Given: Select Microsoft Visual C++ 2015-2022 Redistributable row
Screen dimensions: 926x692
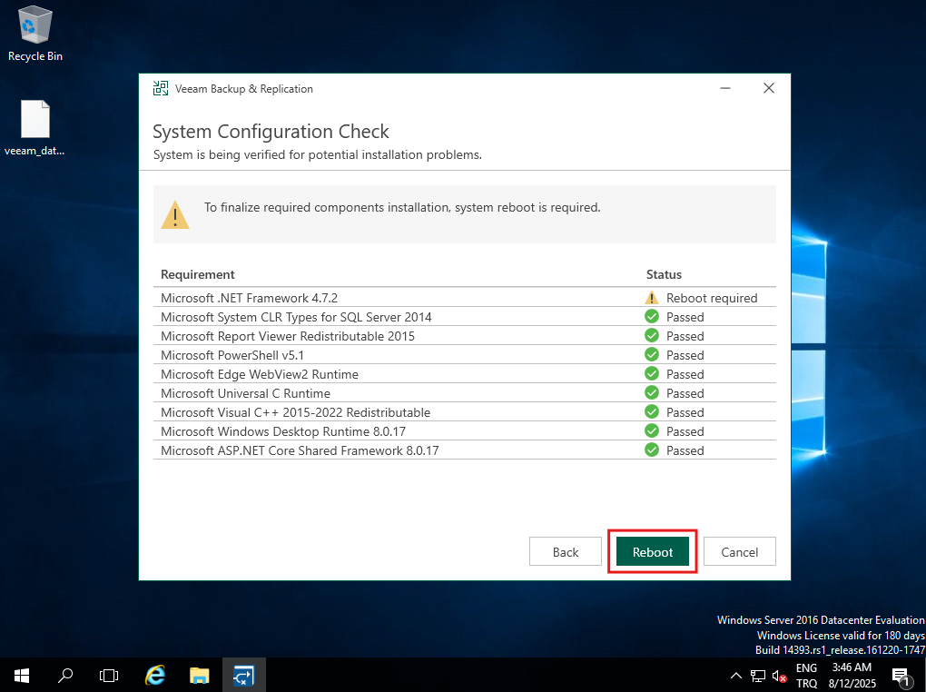Looking at the screenshot, I should point(464,412).
